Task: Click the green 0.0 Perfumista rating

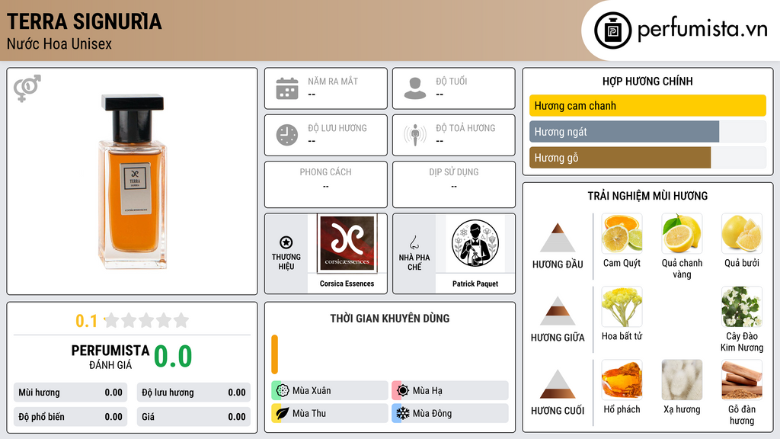Action: click(x=173, y=357)
